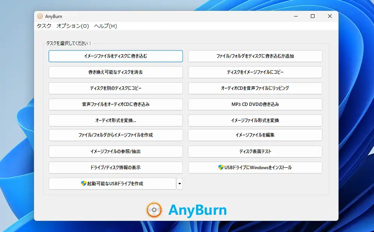Start ディスクをイメージファイルにコピー task
The height and width of the screenshot is (232, 374).
pos(255,72)
